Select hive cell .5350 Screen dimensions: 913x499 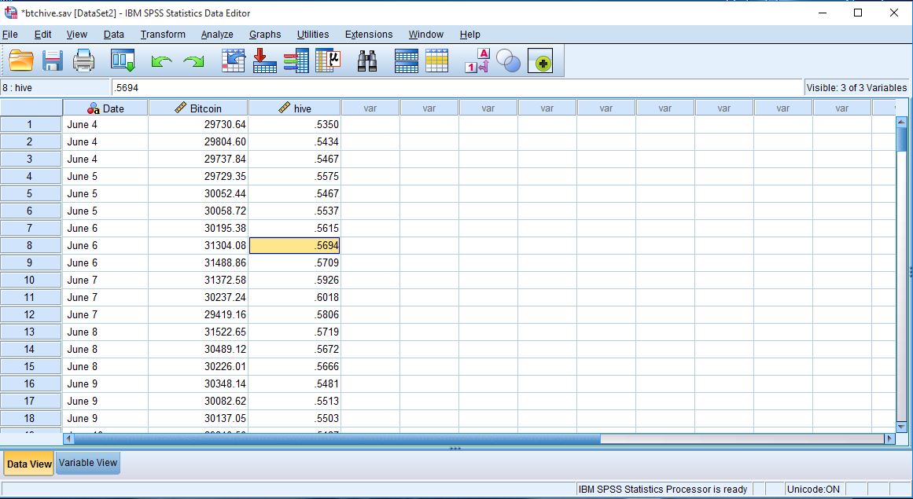295,124
